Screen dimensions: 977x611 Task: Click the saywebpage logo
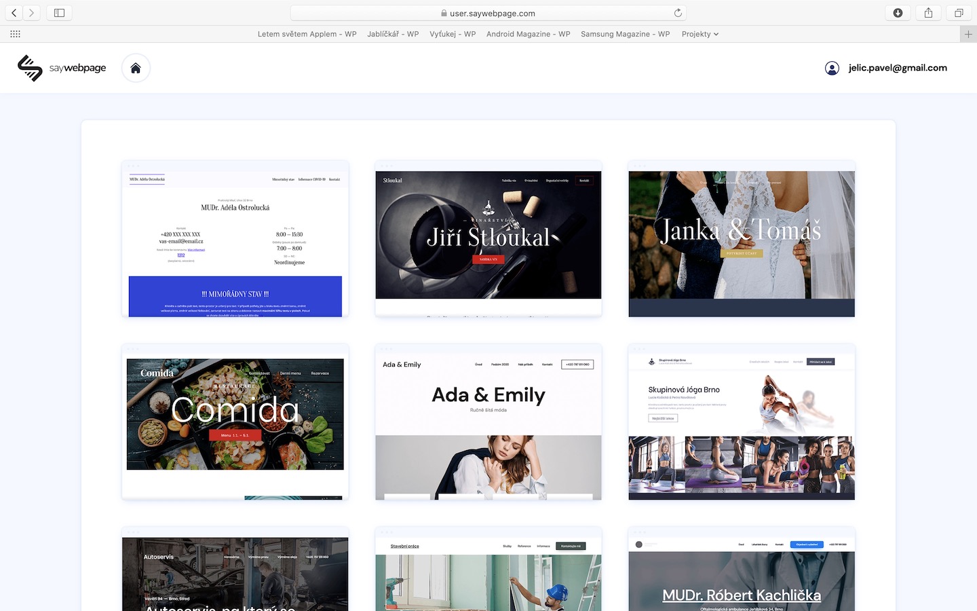pyautogui.click(x=62, y=68)
